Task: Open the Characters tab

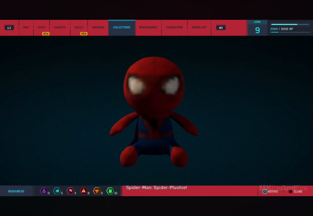Action: pos(174,27)
